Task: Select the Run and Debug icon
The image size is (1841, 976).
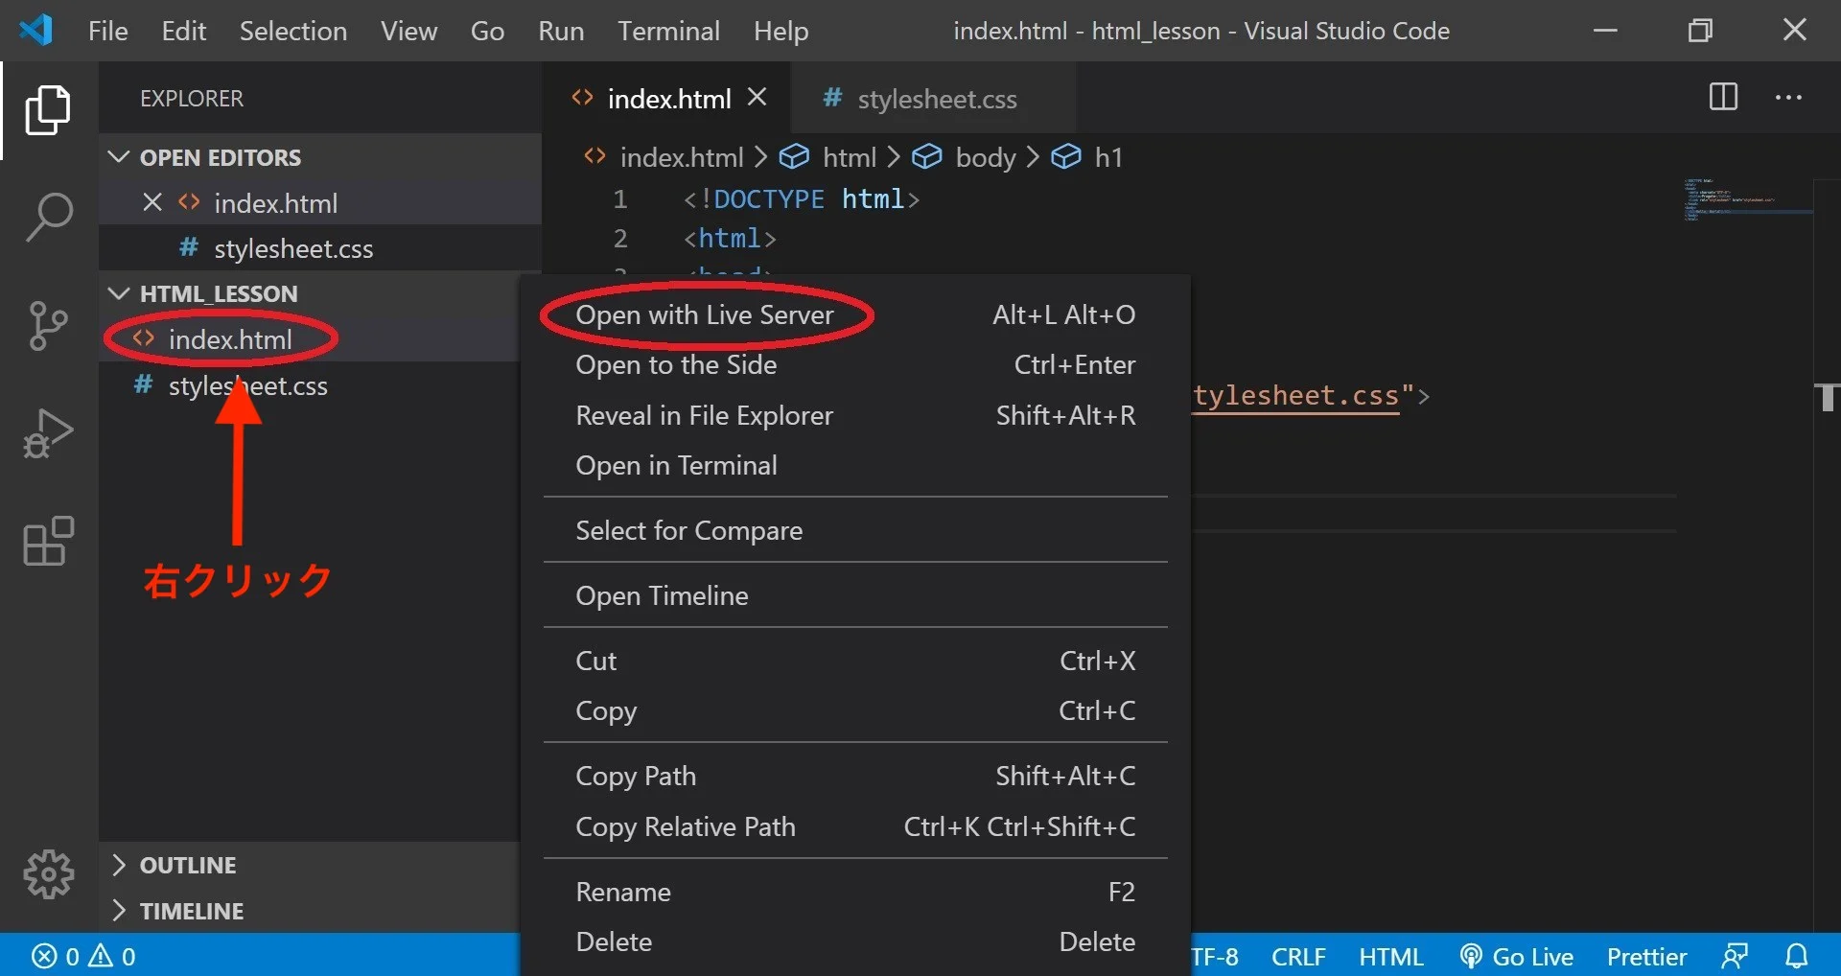Action: [x=47, y=432]
